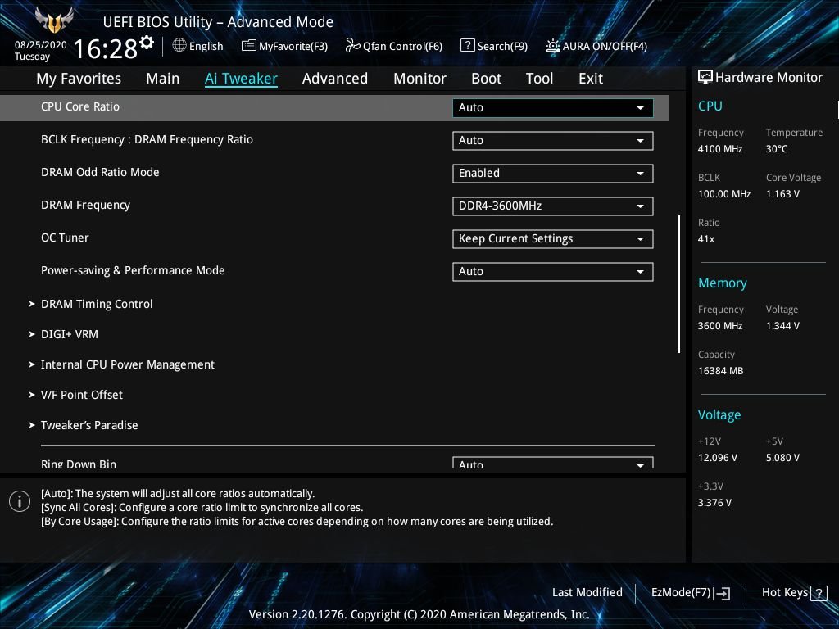Viewport: 839px width, 629px height.
Task: Open MyFavorite(F3) list icon
Action: pos(249,46)
